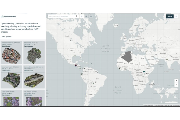Open the 11 cm Tbilisi imagery thumbnail
This screenshot has height=120, width=180.
point(11,80)
